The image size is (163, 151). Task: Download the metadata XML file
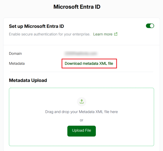click(89, 63)
